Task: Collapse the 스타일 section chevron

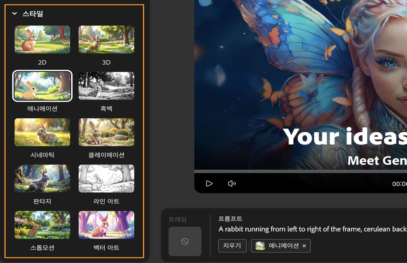Action: coord(14,14)
